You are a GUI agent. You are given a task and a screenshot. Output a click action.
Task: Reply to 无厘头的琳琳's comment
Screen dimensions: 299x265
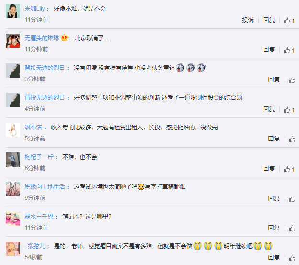[269, 49]
